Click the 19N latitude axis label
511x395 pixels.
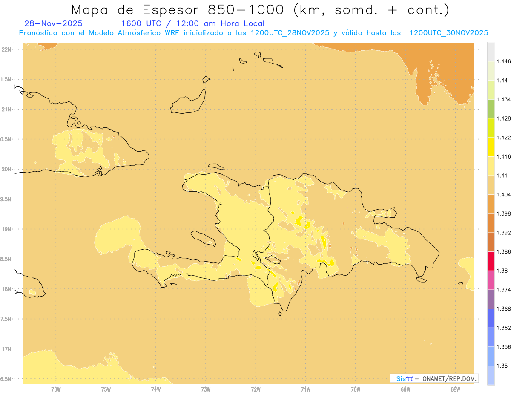coord(6,229)
